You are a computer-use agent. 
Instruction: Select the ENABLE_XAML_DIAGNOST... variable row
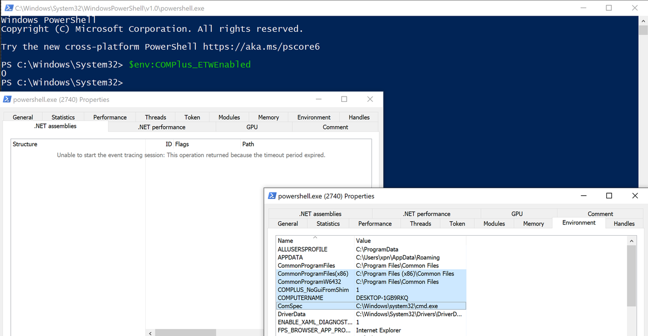coord(371,322)
